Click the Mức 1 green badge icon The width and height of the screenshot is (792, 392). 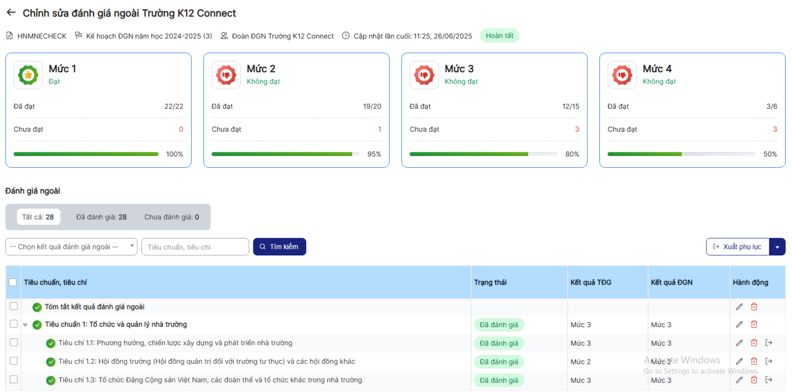point(28,75)
